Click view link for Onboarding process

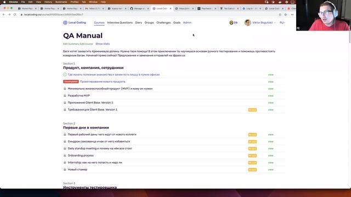click(270, 155)
